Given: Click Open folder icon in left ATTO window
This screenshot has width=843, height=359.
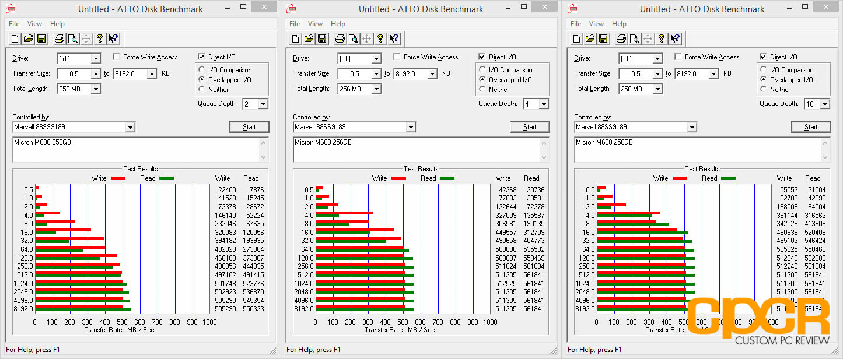Looking at the screenshot, I should [x=29, y=39].
